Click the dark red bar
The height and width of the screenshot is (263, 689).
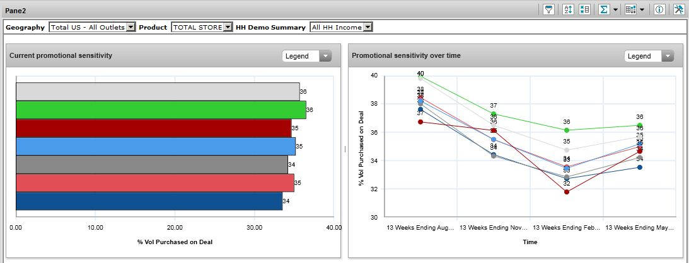(x=153, y=128)
